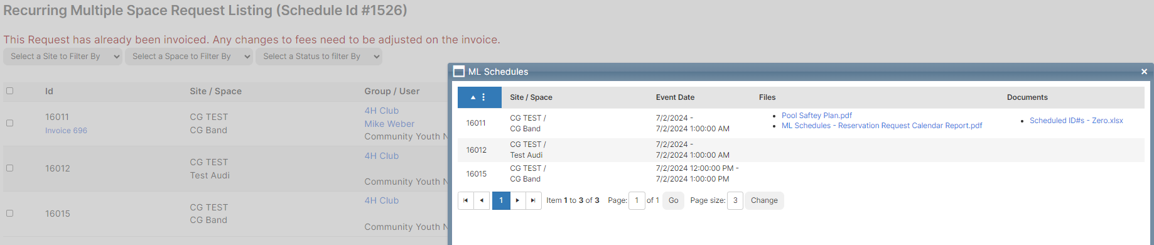Click the Site / Space header in background listing

pos(216,91)
